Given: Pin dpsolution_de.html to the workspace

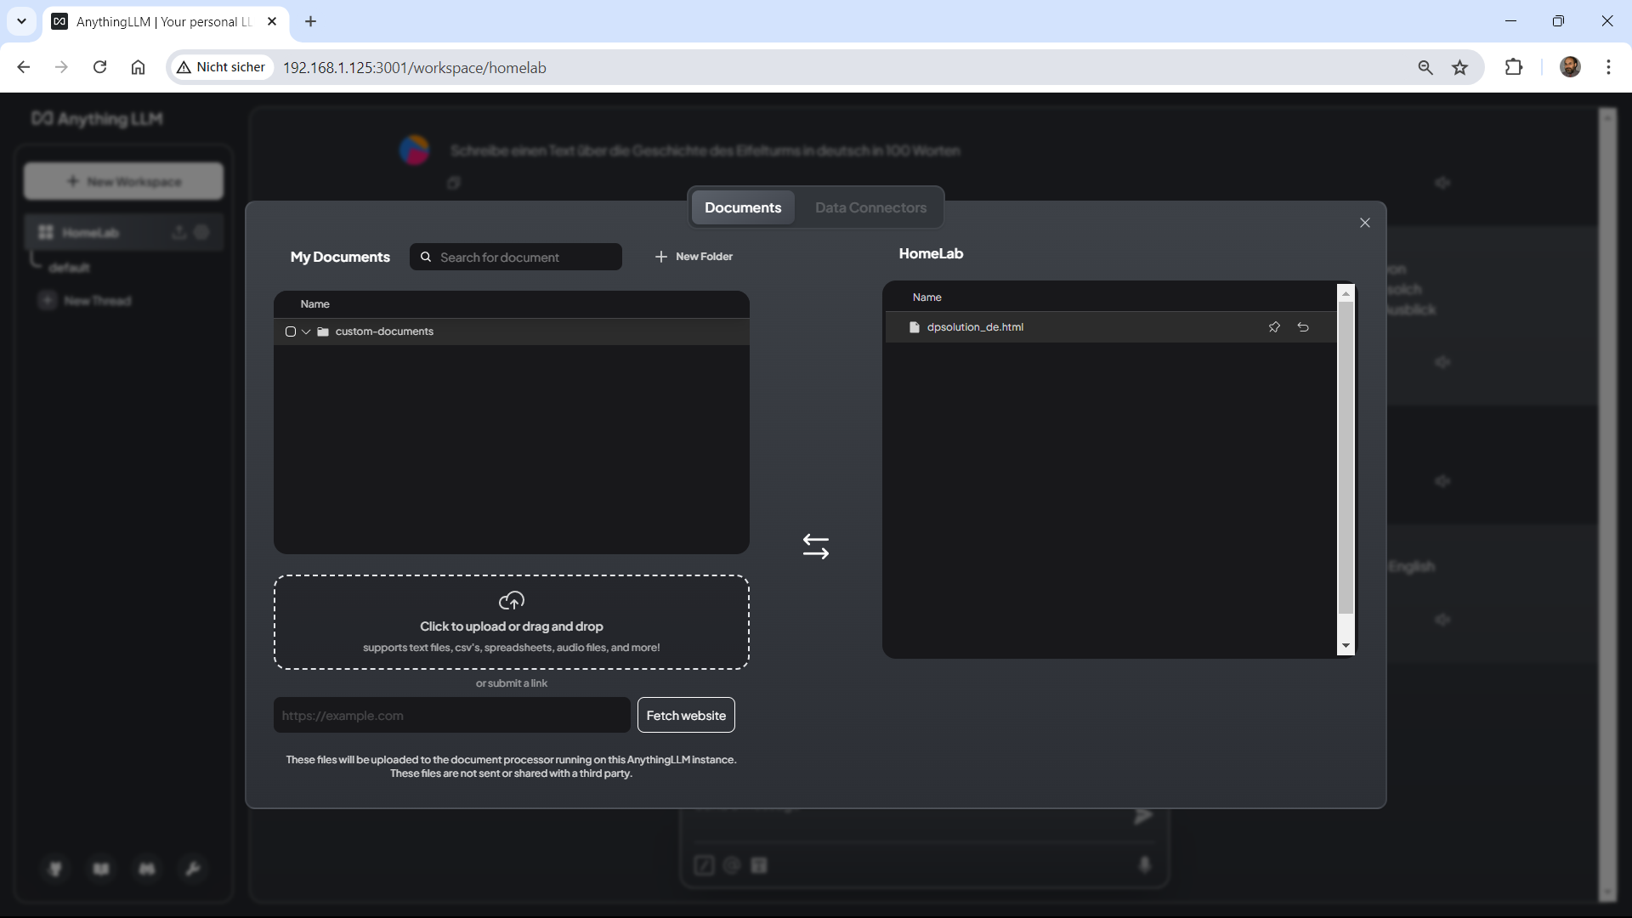Looking at the screenshot, I should coord(1274,327).
